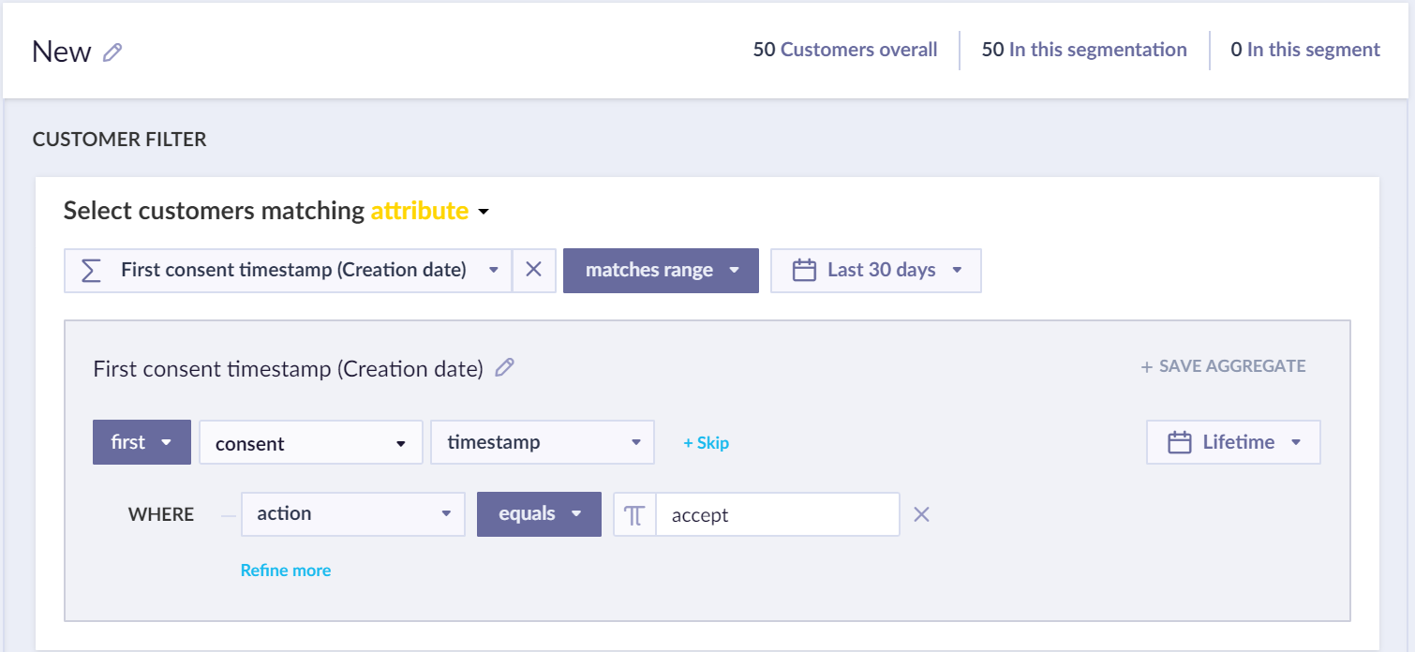The image size is (1415, 652).
Task: Edit the aggregate name with pencil icon
Action: (x=504, y=368)
